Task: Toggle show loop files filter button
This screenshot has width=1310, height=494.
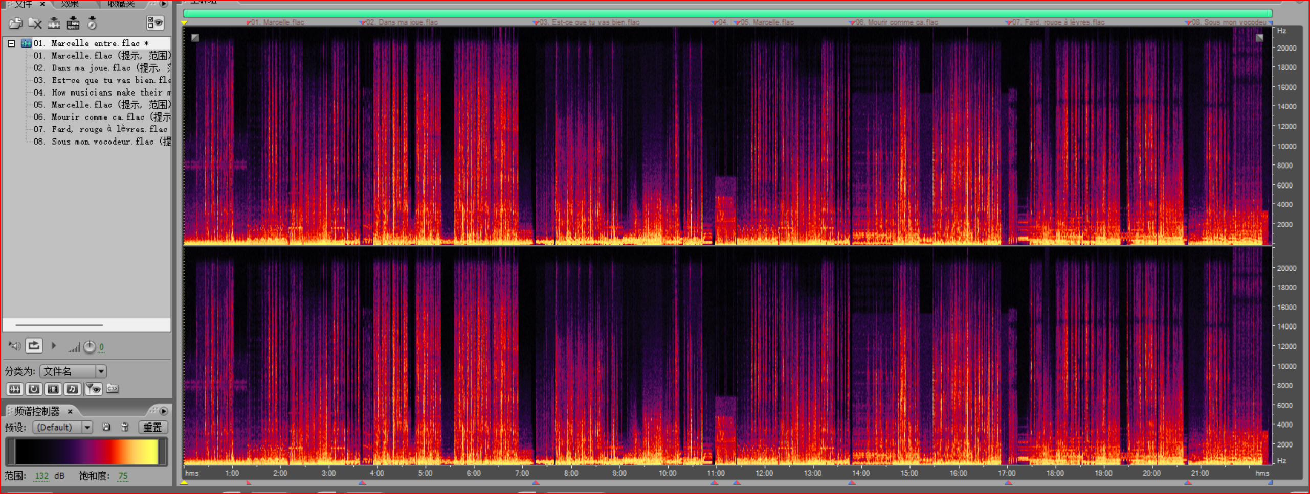Action: 34,389
